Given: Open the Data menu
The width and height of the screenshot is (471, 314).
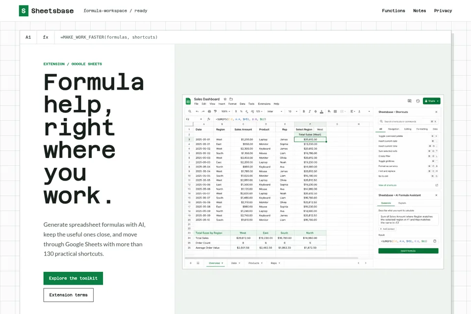Looking at the screenshot, I should (242, 104).
